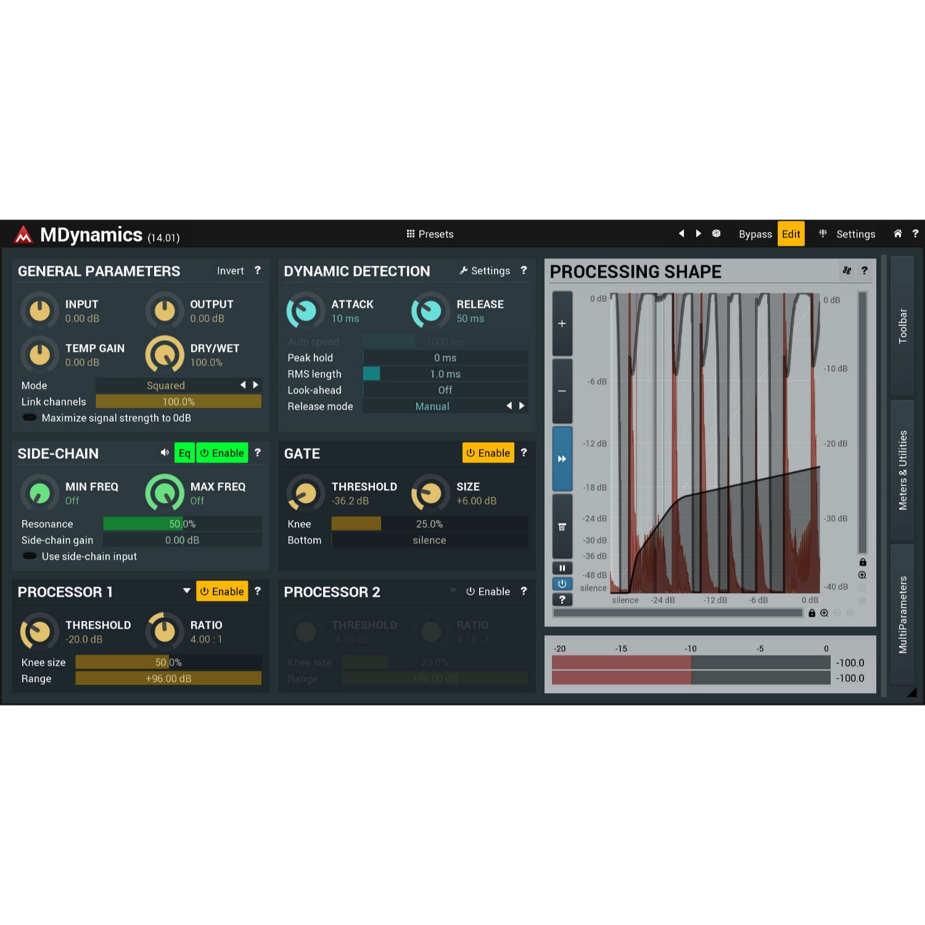Click the side-chain listen speaker icon
Screen dimensions: 925x925
[165, 453]
